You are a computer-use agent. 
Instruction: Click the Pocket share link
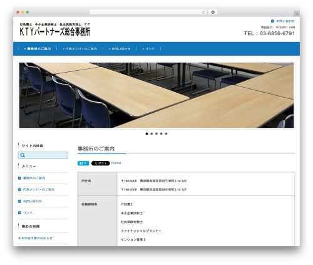(x=116, y=163)
